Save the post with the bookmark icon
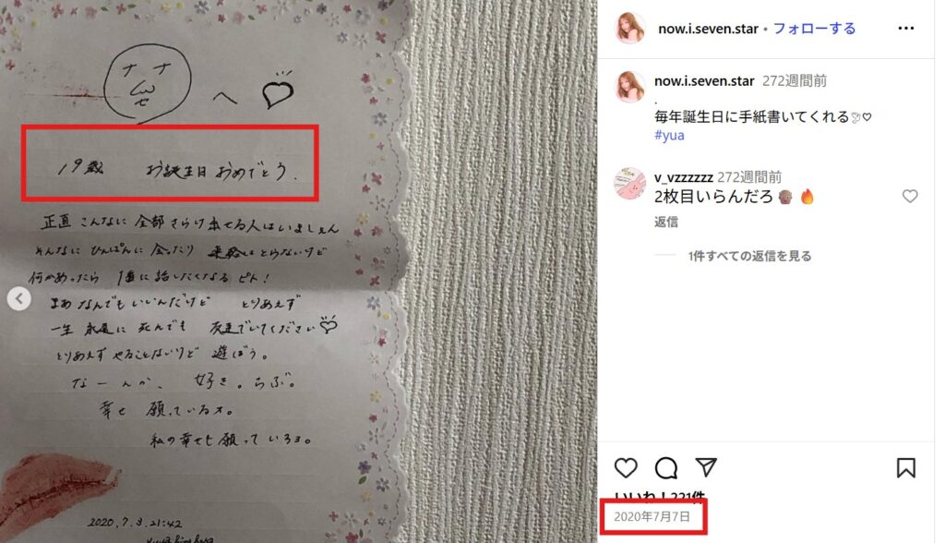945x543 pixels. pos(906,467)
